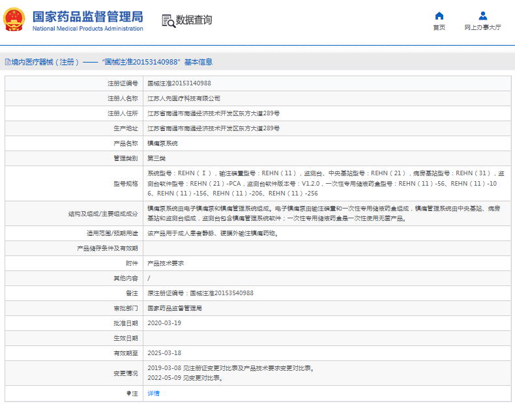Click the 网上办事大厅 person icon

coord(482,16)
